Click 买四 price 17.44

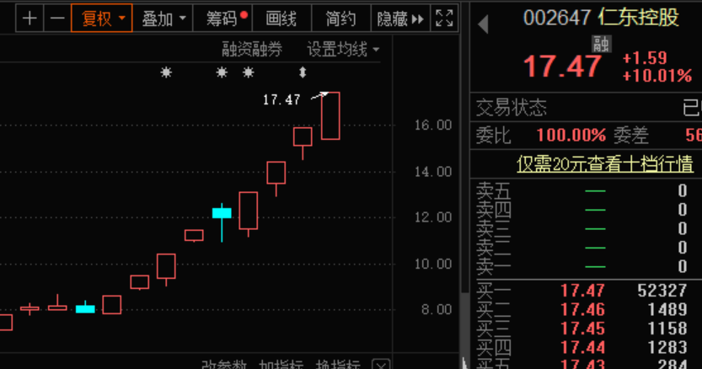(582, 347)
